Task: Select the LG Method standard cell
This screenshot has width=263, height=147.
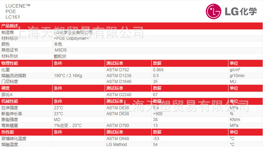Action: (x=116, y=144)
